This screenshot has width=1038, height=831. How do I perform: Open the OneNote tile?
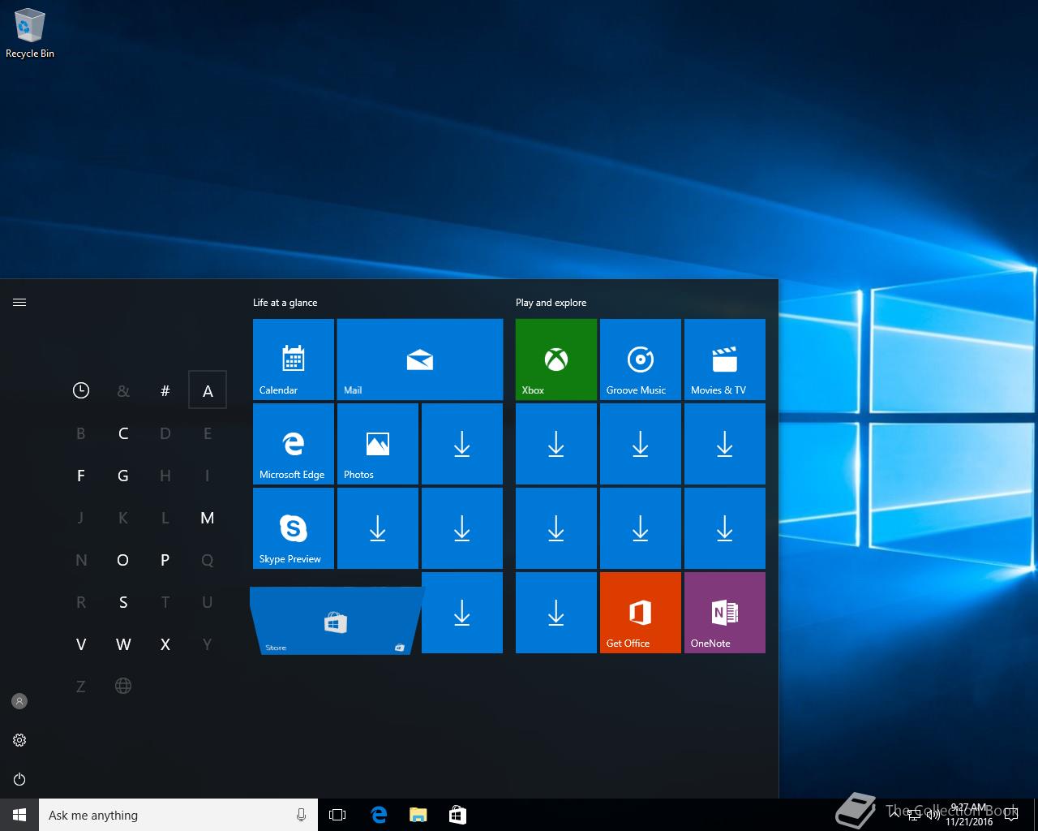[x=725, y=613]
